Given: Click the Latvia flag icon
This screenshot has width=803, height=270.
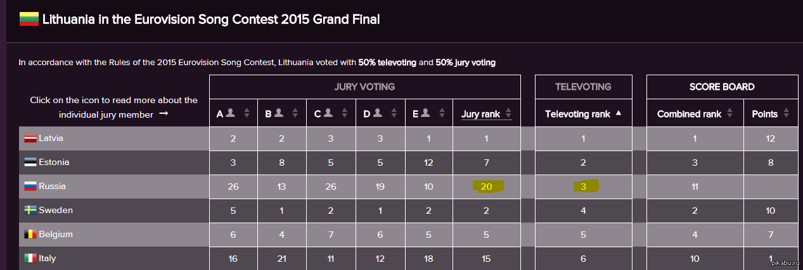Looking at the screenshot, I should point(30,138).
